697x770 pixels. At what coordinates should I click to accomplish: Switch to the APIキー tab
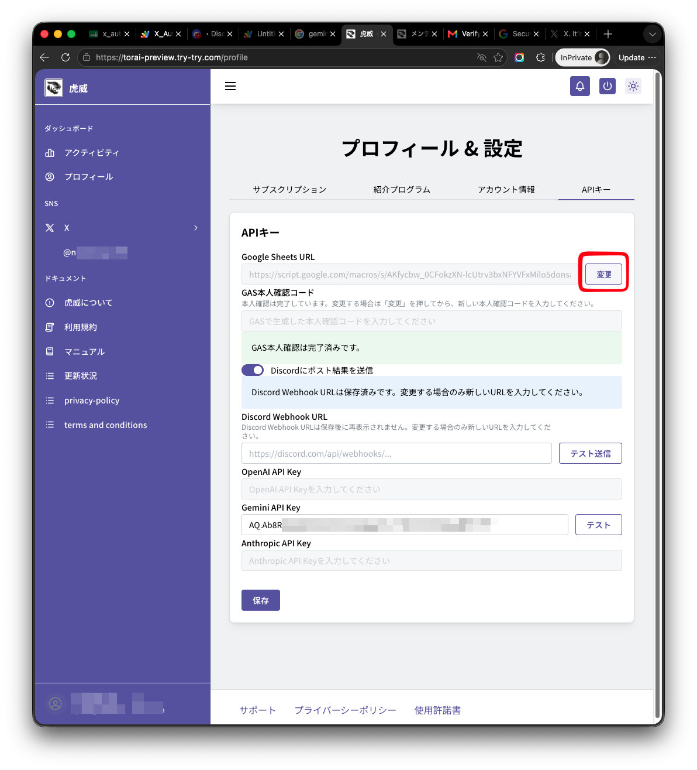[596, 190]
